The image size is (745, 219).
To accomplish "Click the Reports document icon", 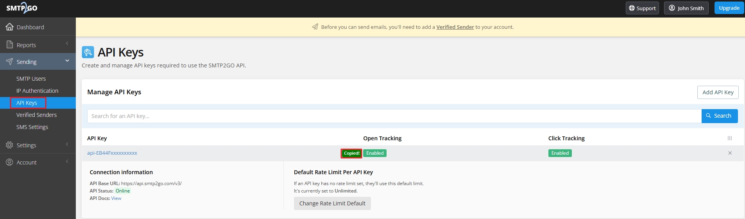I will tap(10, 45).
